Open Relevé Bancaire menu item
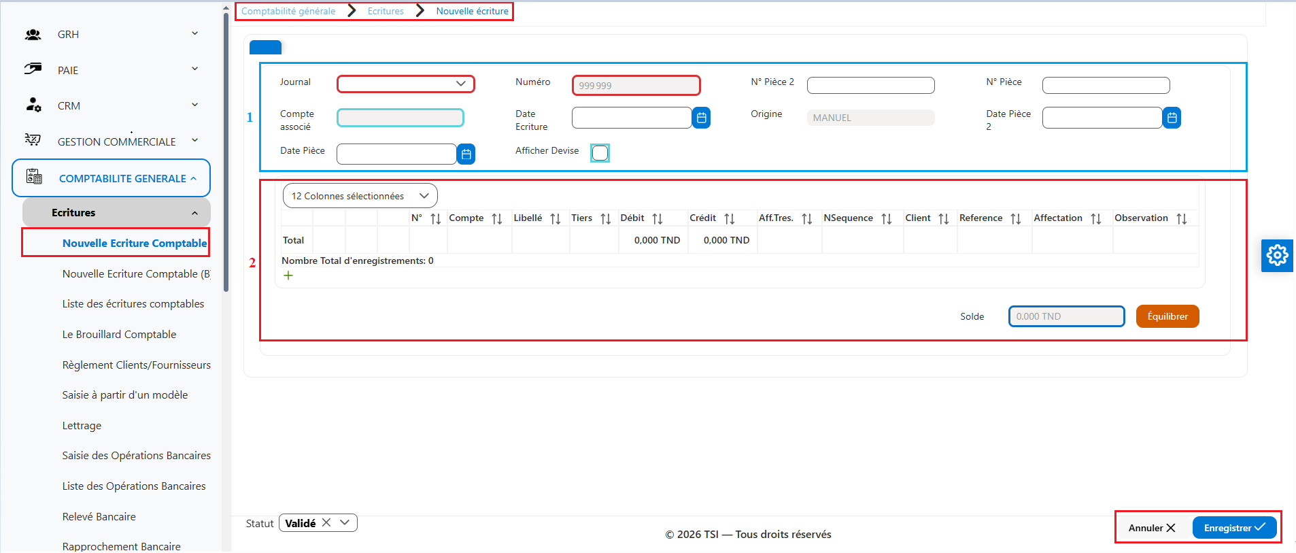 tap(99, 516)
